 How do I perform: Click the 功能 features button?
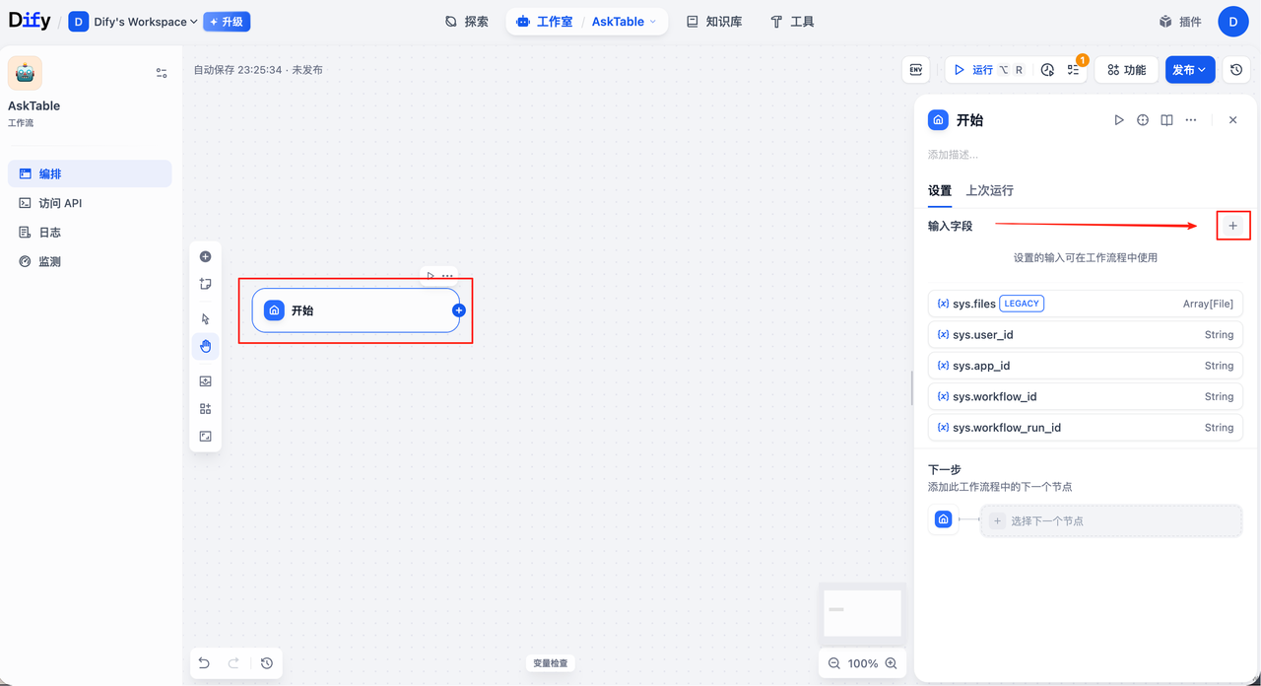click(x=1126, y=70)
